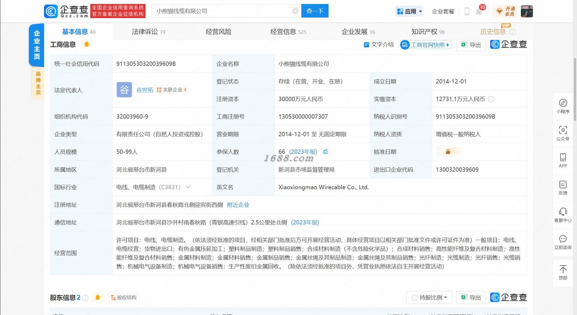Open 股权结构 button
The image size is (577, 315).
pos(124,298)
